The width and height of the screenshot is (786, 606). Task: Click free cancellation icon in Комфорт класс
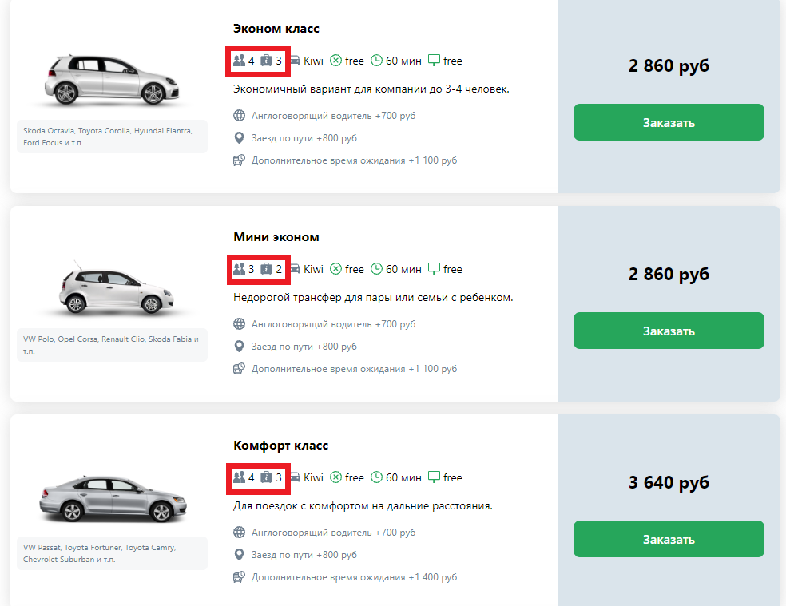pyautogui.click(x=336, y=477)
